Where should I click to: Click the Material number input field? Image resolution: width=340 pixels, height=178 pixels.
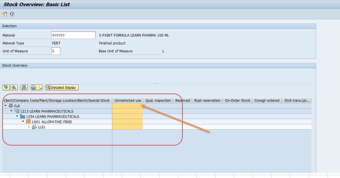(x=73, y=35)
